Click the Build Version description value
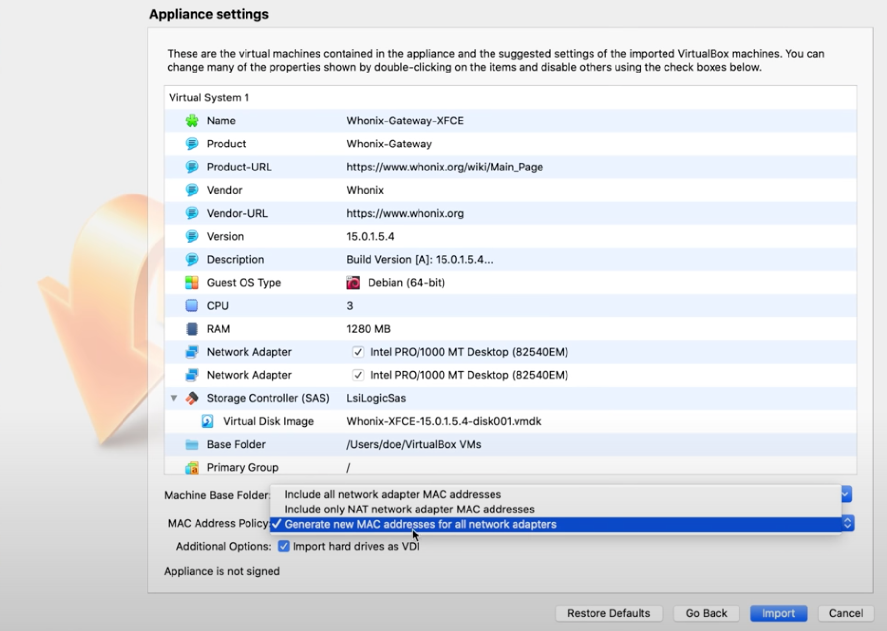 pyautogui.click(x=419, y=259)
